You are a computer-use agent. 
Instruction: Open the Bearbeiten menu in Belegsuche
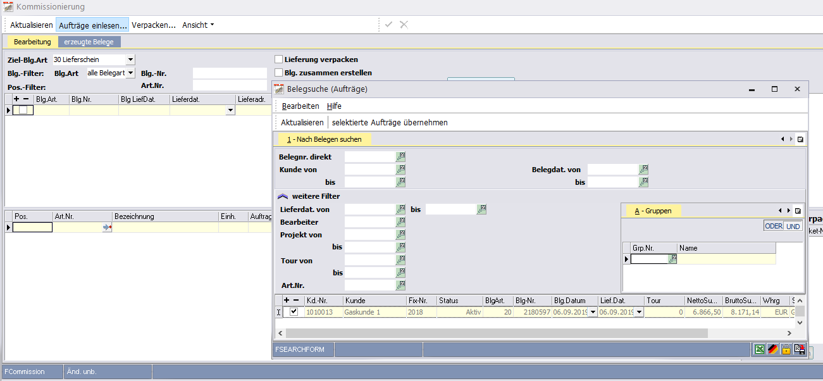tap(300, 106)
